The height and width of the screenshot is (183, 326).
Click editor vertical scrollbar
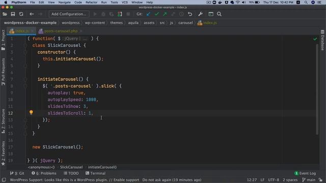coord(317,89)
